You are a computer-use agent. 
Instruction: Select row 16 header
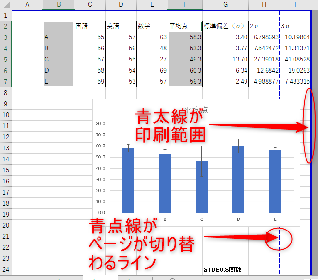pos(6,181)
